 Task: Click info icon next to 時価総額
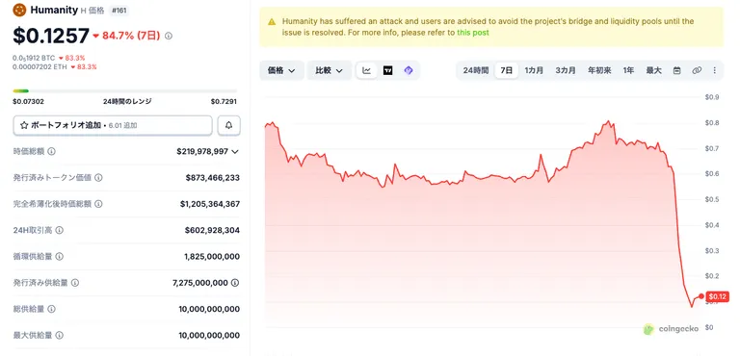pos(51,151)
